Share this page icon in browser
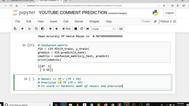Screen dimensions: 189x106 [184, 6]
